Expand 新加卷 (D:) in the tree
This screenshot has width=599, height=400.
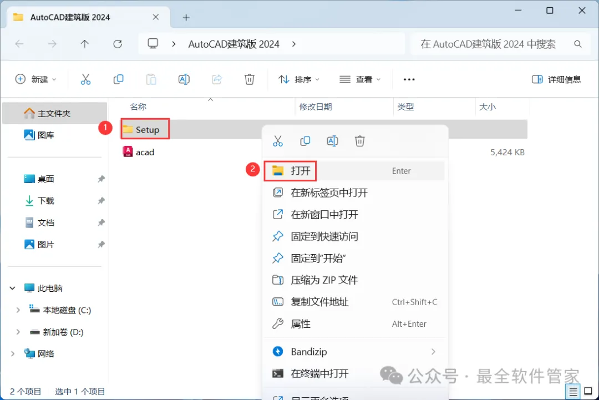18,332
